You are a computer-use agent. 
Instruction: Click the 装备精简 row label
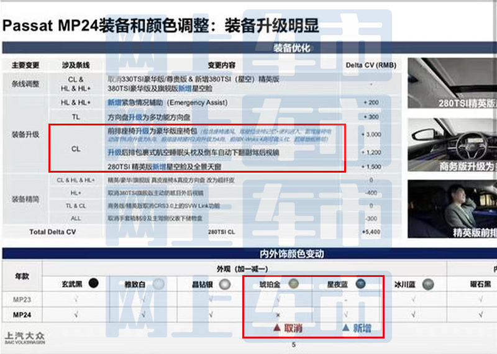coord(25,199)
